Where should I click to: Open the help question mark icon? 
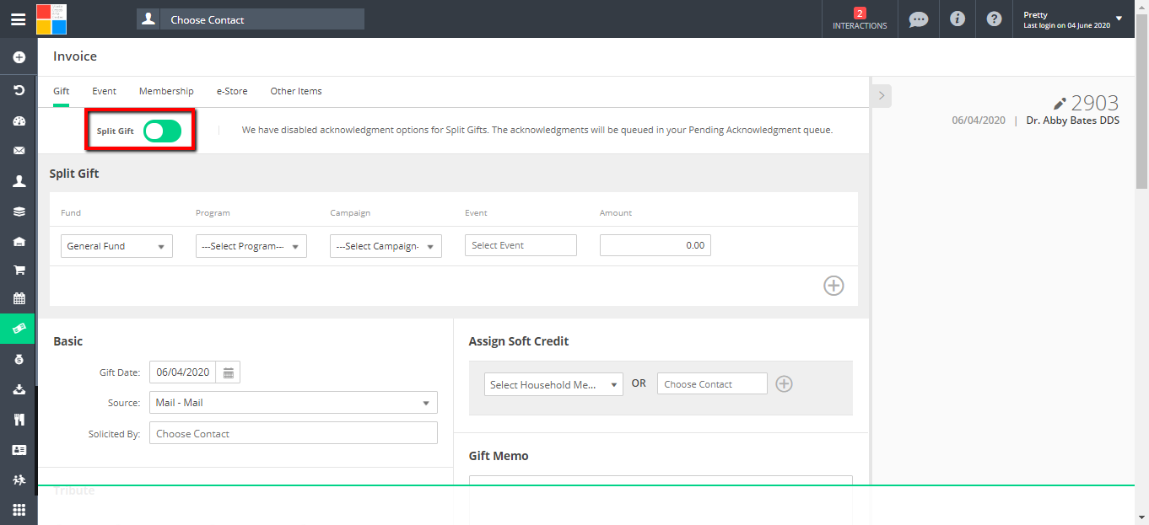(995, 19)
